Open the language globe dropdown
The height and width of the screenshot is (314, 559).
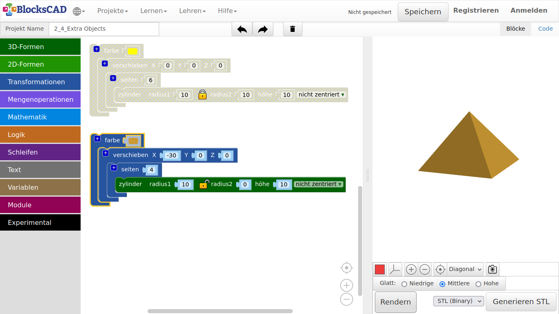[79, 11]
